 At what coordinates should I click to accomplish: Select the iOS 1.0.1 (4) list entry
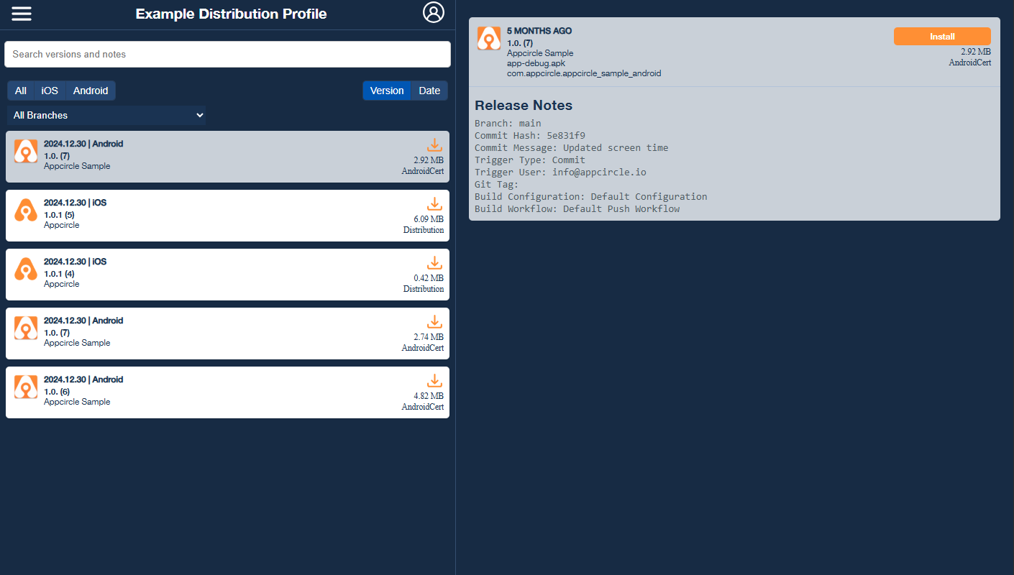[x=216, y=275]
